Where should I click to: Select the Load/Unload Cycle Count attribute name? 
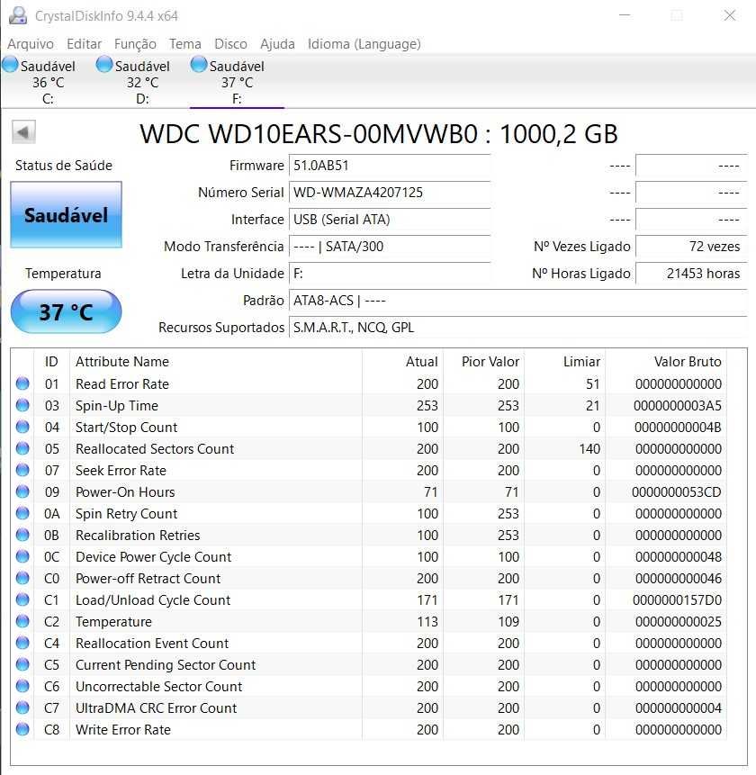tap(153, 600)
